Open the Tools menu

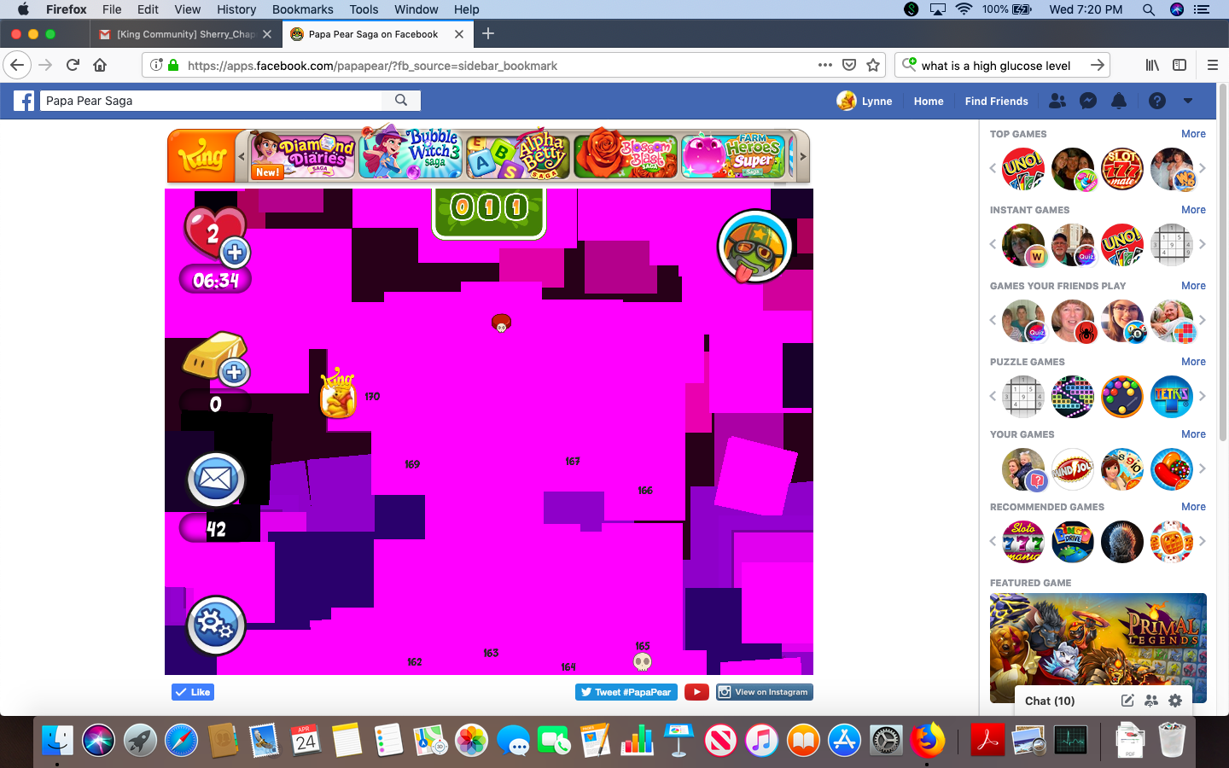point(364,9)
